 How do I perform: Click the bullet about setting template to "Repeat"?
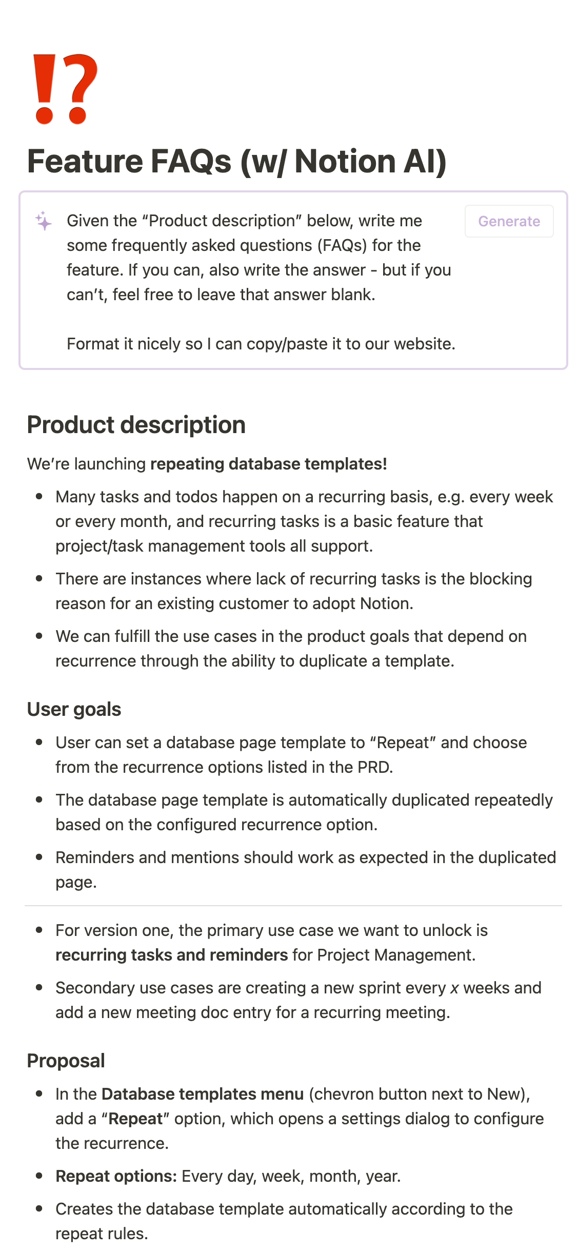click(x=291, y=755)
